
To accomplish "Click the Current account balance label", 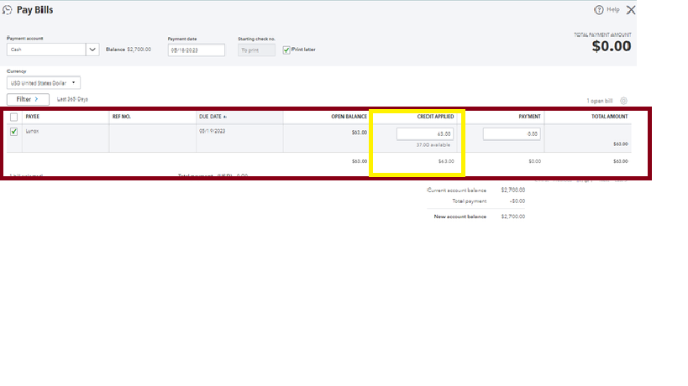I will point(456,190).
